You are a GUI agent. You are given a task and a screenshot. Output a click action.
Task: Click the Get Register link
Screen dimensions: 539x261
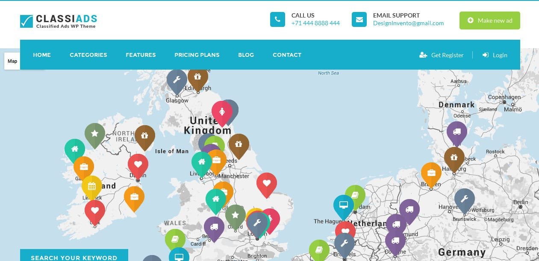[442, 55]
